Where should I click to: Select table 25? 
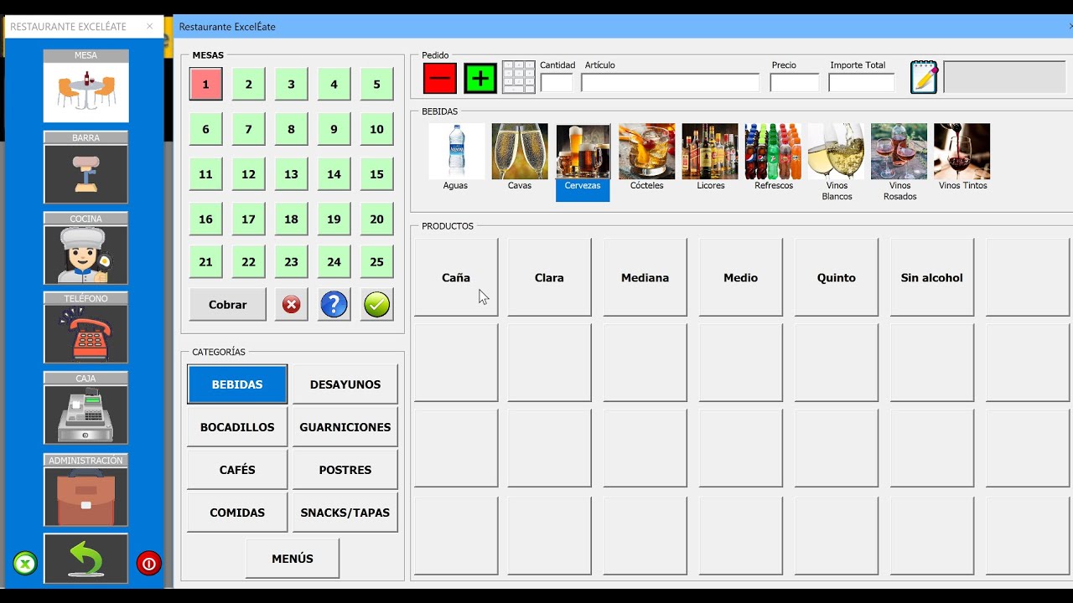[x=376, y=262]
